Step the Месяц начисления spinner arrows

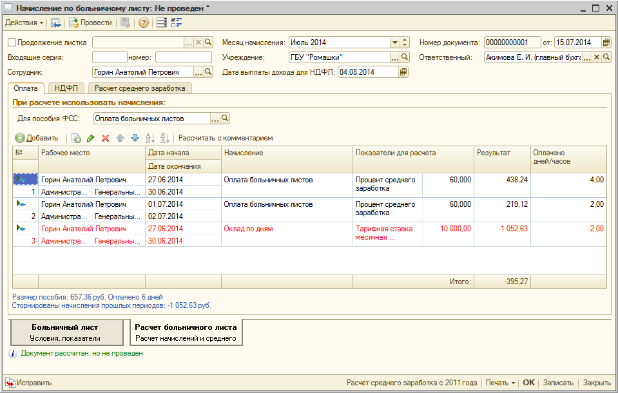(x=405, y=43)
